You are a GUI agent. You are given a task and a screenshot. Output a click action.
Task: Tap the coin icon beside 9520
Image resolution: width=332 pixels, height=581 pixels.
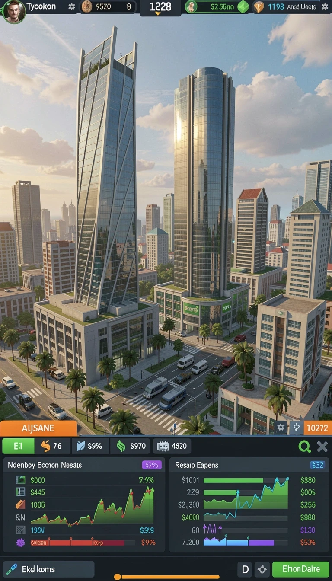tap(87, 6)
